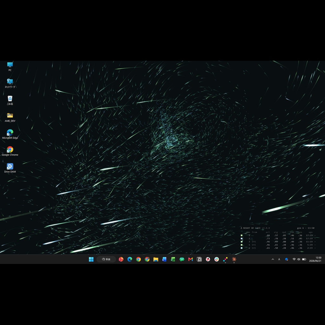Image resolution: width=325 pixels, height=325 pixels.
Task: Select the Drive DAM desktop shortcut
Action: pos(10,168)
